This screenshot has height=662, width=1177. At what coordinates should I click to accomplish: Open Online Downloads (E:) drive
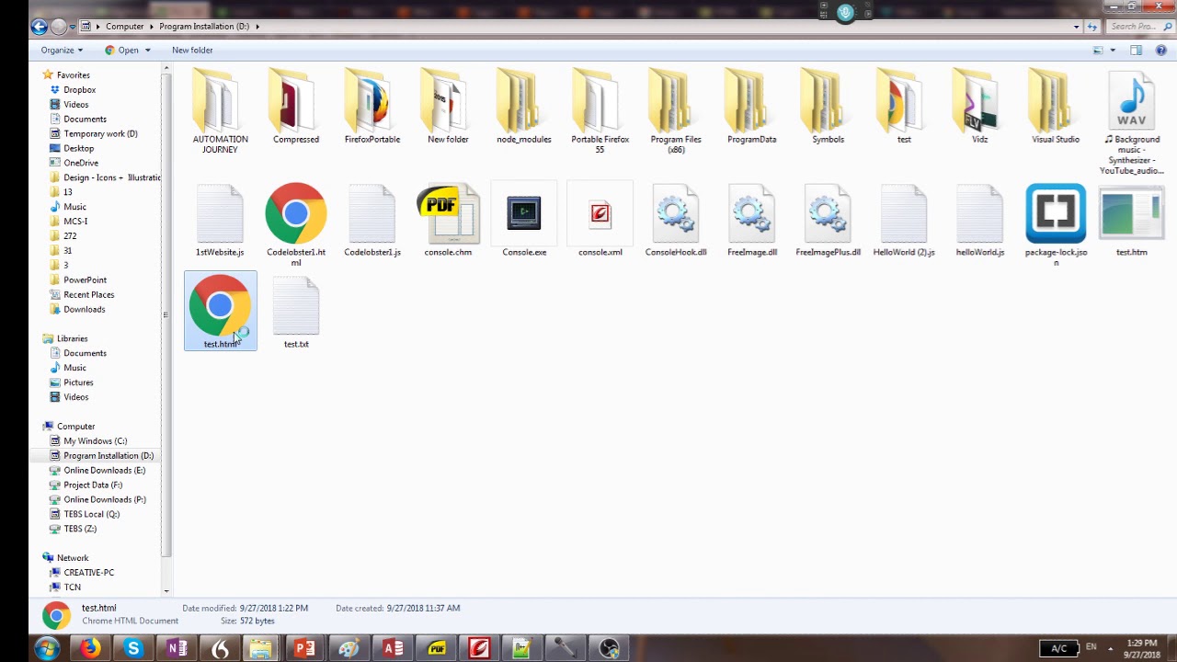point(104,470)
